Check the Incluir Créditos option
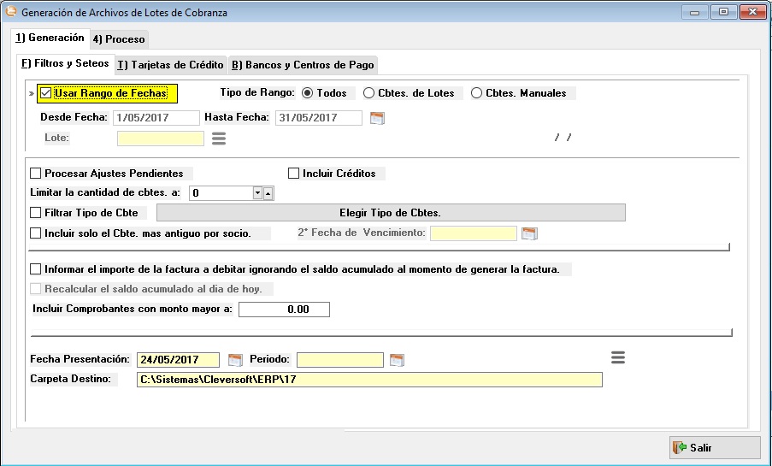Image resolution: width=772 pixels, height=466 pixels. click(294, 174)
